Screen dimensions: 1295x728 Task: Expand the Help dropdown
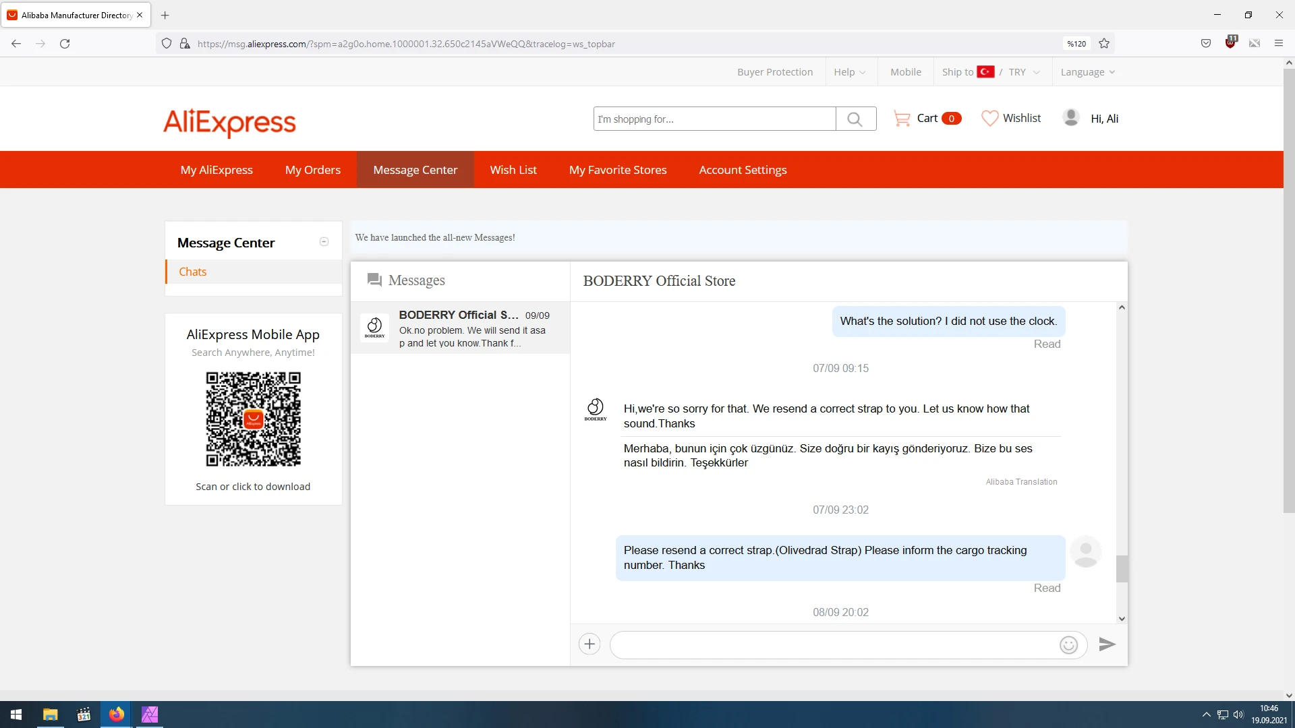pyautogui.click(x=849, y=72)
